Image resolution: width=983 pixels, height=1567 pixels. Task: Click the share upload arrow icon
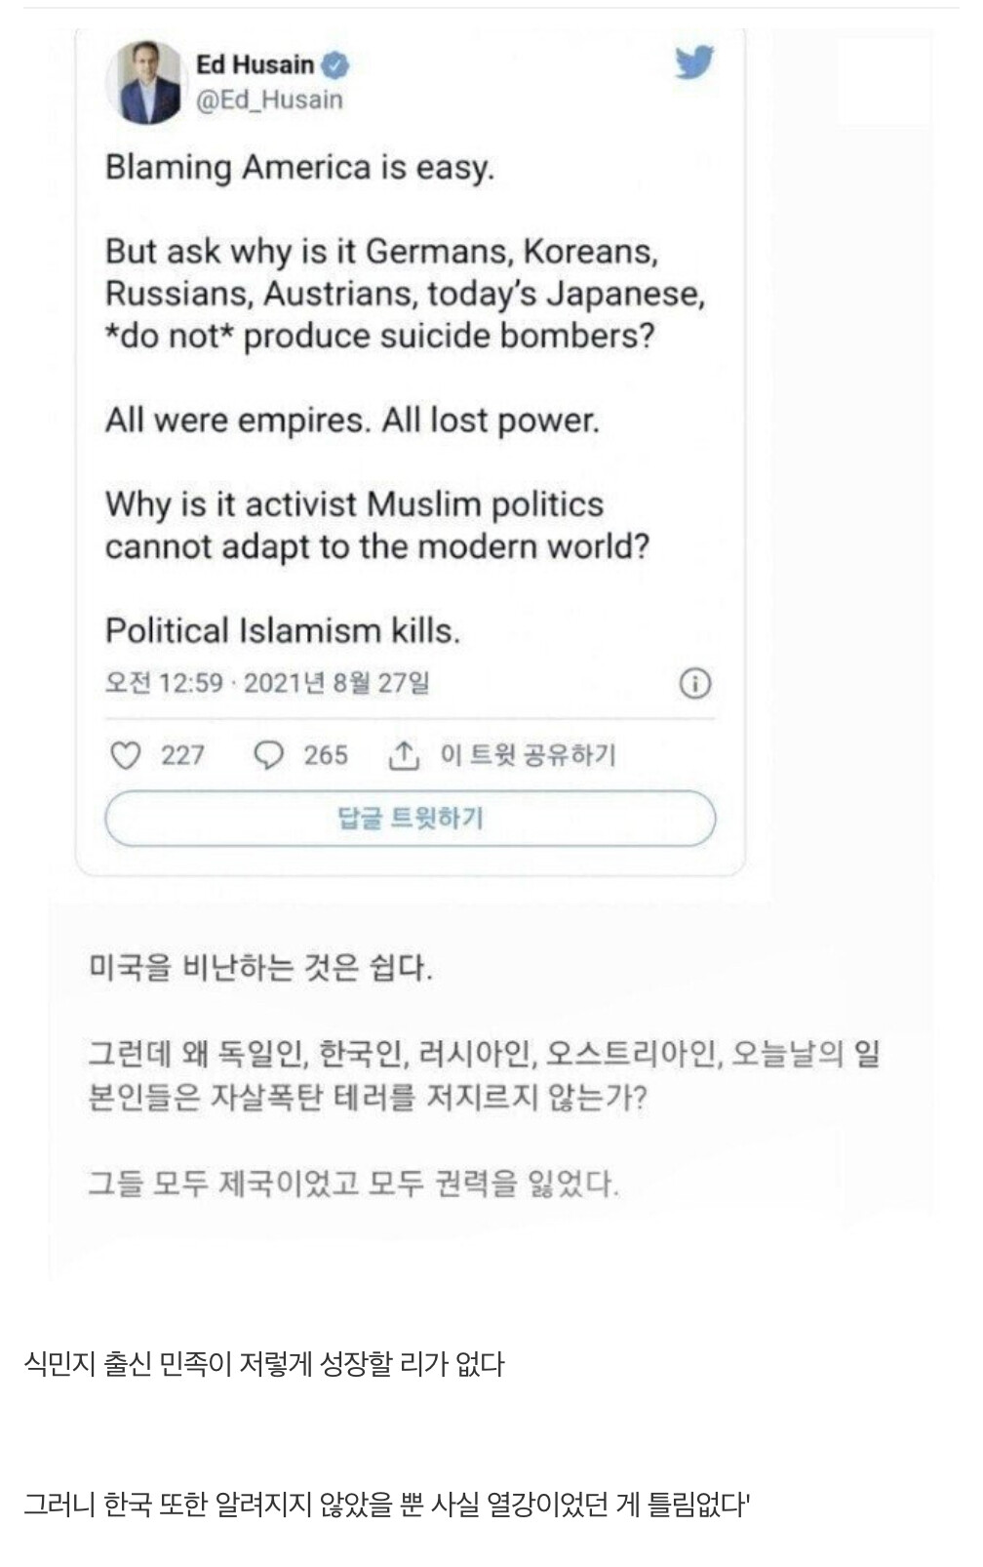coord(404,755)
